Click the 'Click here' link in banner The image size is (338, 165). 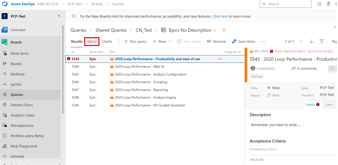tap(220, 16)
